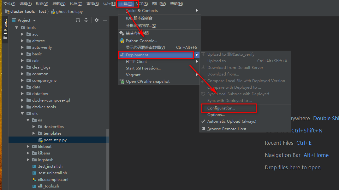This screenshot has height=190, width=339.
Task: Expand the logstash folder
Action: (x=28, y=159)
